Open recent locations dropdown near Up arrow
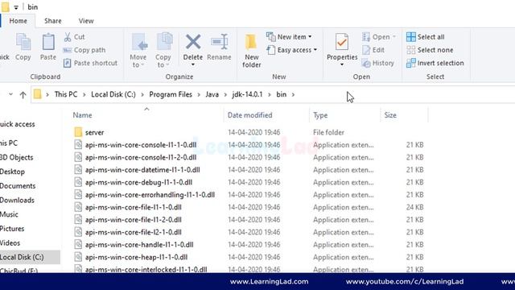The image size is (515, 290). (10, 94)
